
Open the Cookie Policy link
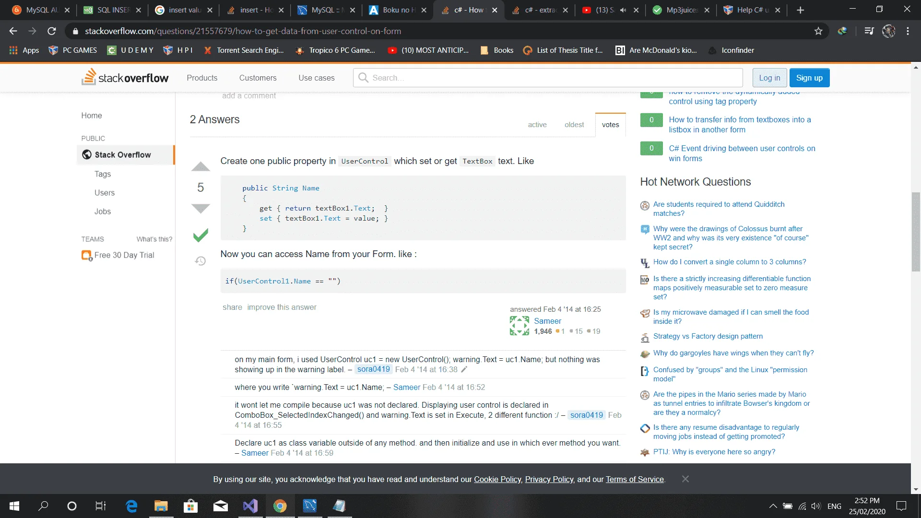[x=497, y=480]
